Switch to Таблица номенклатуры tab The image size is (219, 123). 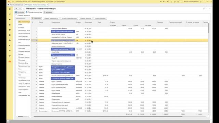click(x=34, y=12)
